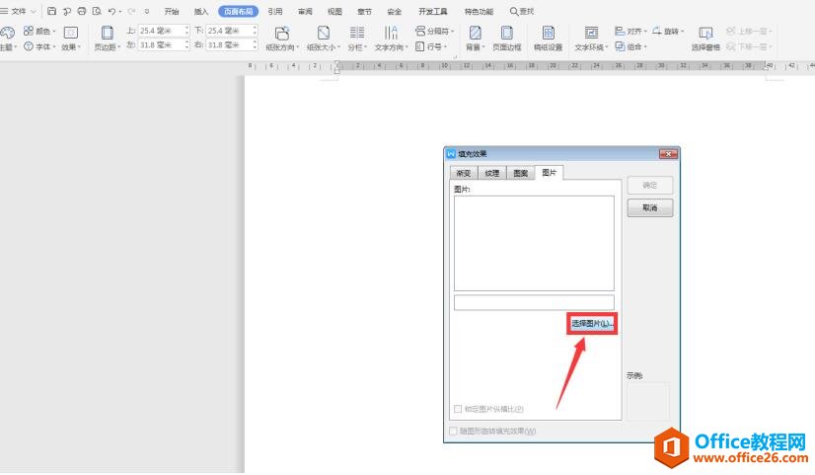Select the 纸张大小 paper size icon
815x475 pixels.
pyautogui.click(x=323, y=34)
